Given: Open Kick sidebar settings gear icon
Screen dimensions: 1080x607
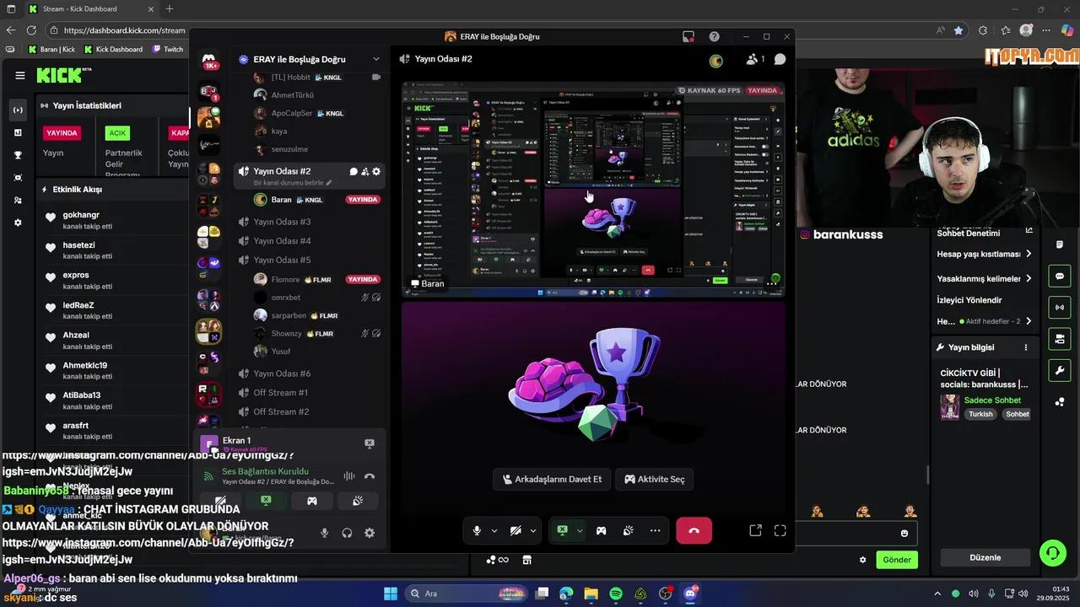Looking at the screenshot, I should pyautogui.click(x=18, y=223).
